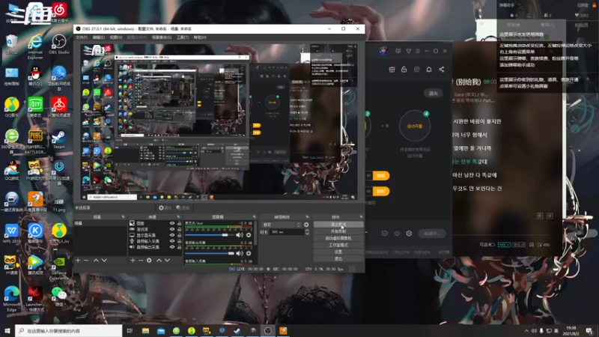Open OBS 设置 settings button
The height and width of the screenshot is (337, 599).
point(338,252)
